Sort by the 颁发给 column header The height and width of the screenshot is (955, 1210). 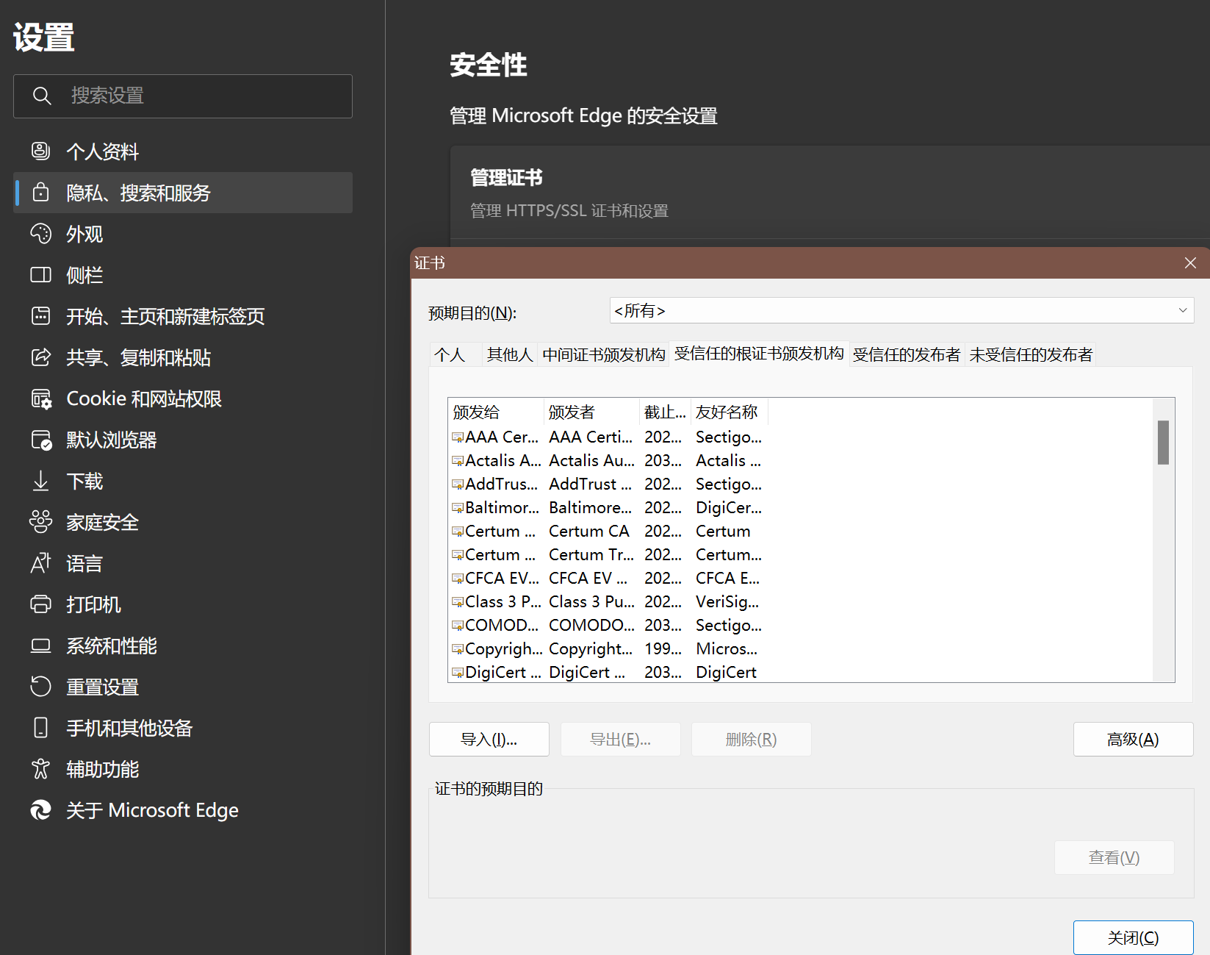point(496,412)
